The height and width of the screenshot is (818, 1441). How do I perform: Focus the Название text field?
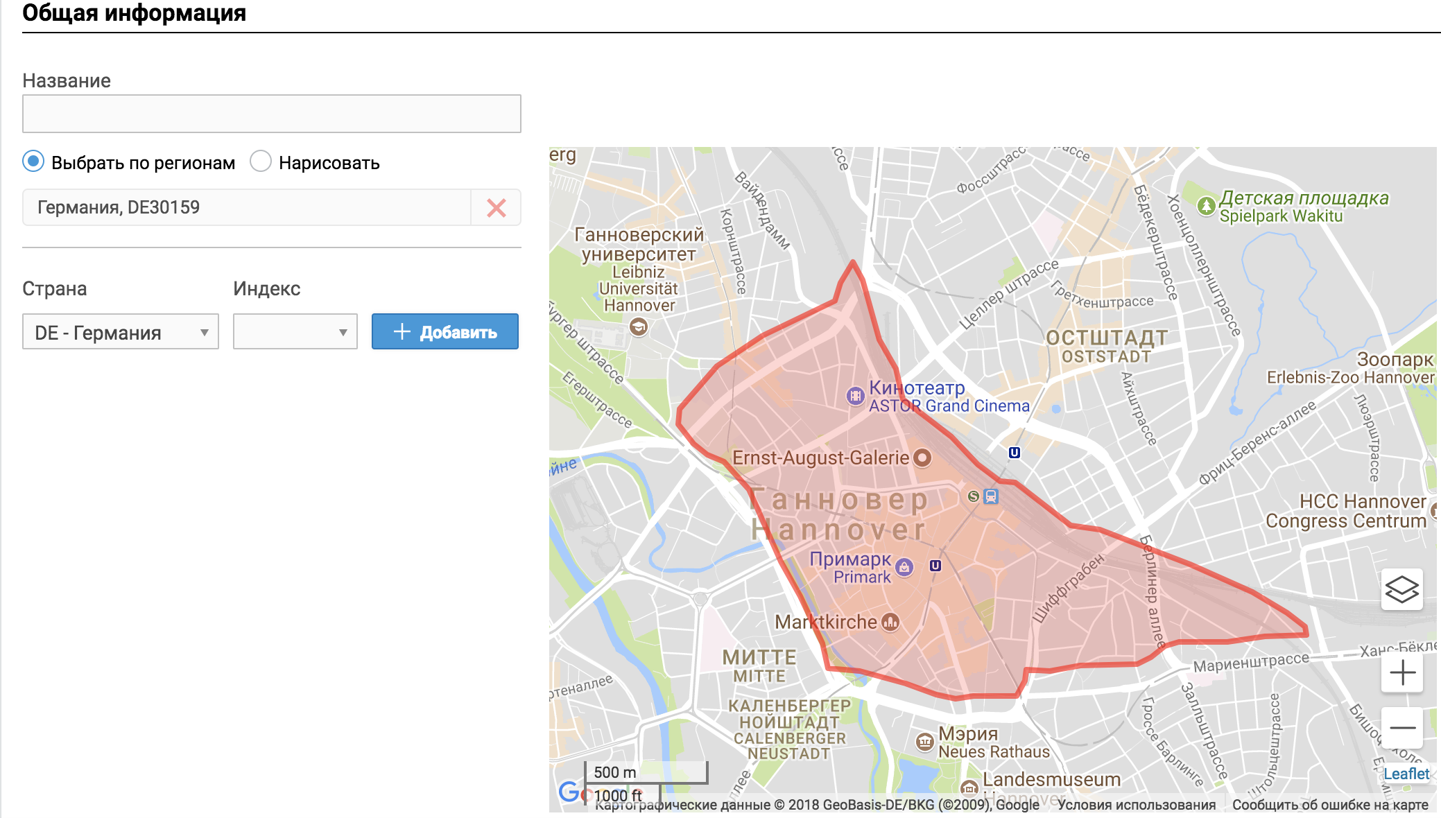[x=272, y=114]
